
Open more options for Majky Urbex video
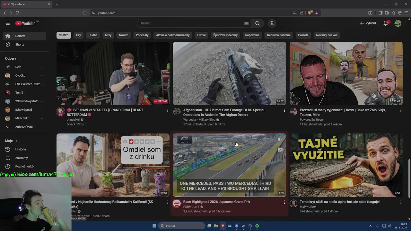coord(401,202)
